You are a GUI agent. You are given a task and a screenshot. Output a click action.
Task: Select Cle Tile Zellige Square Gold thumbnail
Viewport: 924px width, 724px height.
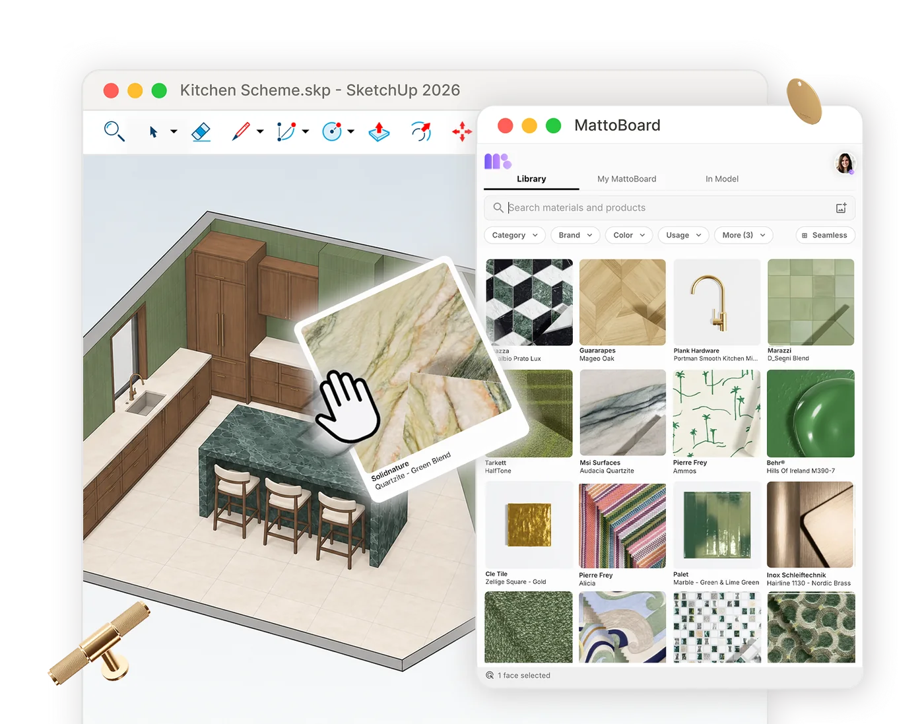[529, 525]
